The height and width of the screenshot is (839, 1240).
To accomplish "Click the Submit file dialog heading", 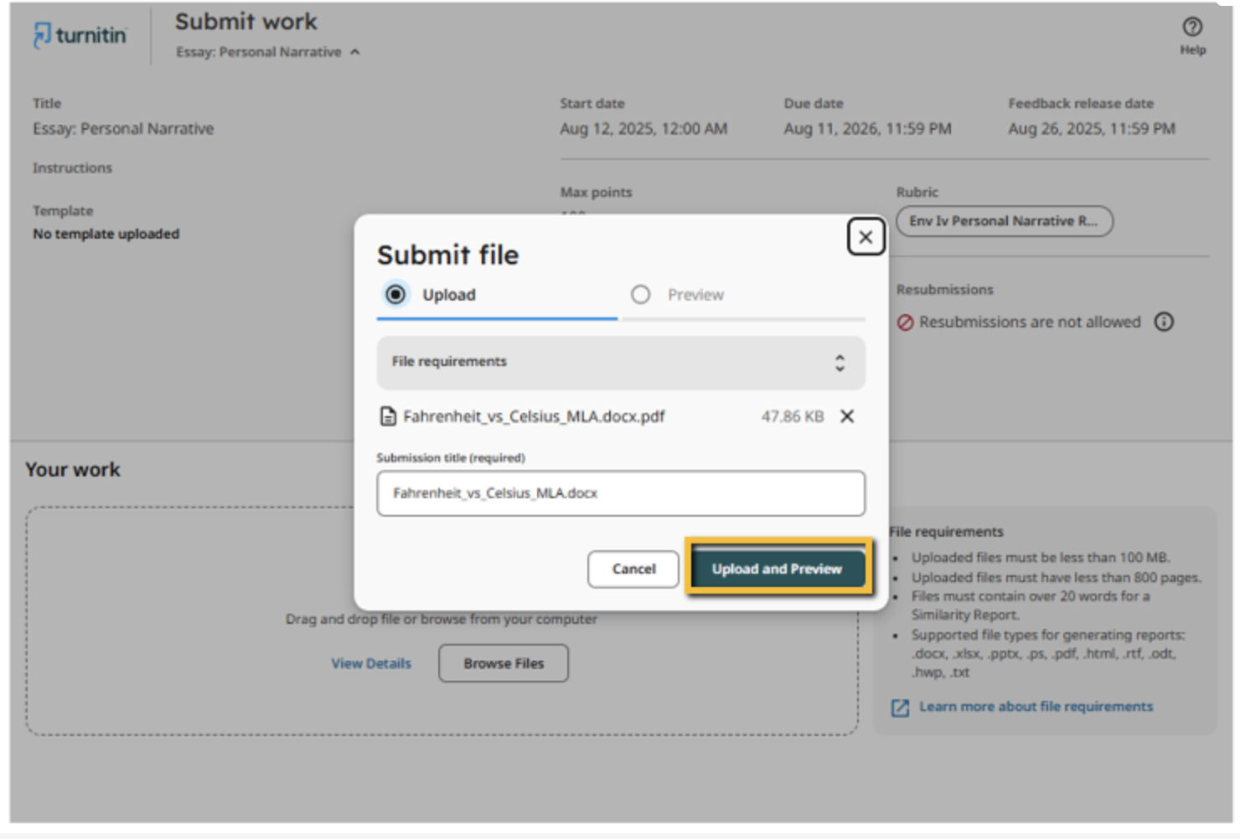I will point(447,255).
